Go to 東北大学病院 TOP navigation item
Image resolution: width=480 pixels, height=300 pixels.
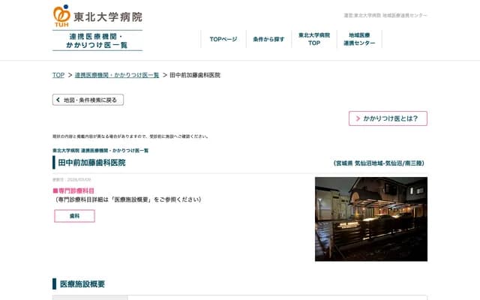coord(314,39)
